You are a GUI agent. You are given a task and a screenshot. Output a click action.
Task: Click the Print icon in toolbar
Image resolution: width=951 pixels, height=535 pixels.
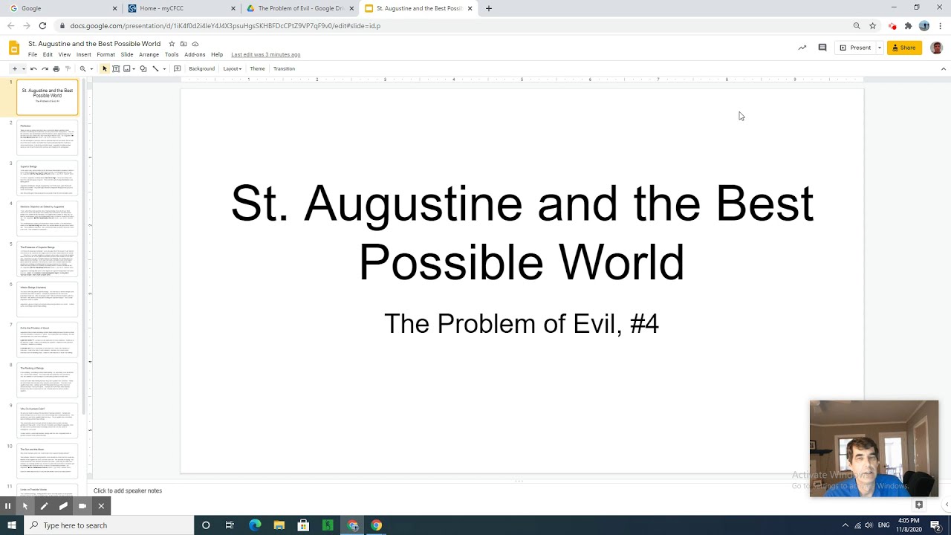56,68
